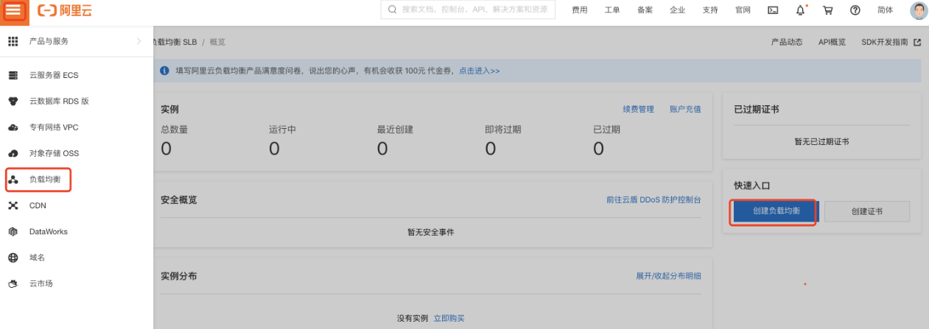Switch language with 简体
The height and width of the screenshot is (329, 929).
point(886,10)
